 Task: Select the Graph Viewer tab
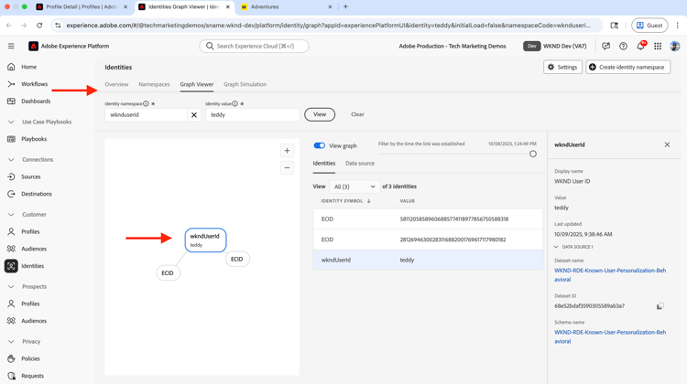tap(197, 84)
